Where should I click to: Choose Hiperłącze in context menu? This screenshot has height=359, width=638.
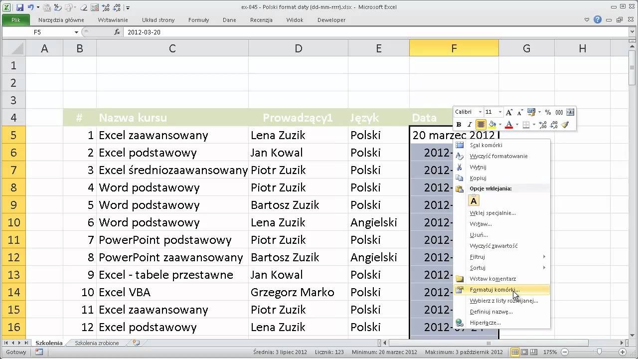501,323
